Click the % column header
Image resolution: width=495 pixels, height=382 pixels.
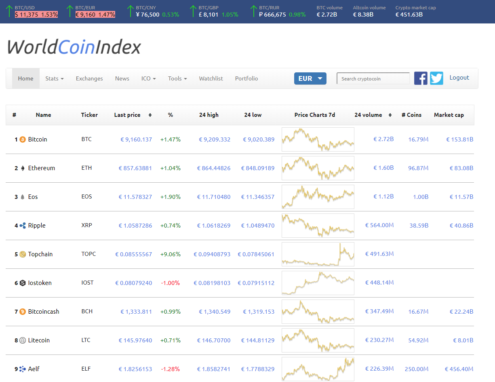(x=171, y=115)
